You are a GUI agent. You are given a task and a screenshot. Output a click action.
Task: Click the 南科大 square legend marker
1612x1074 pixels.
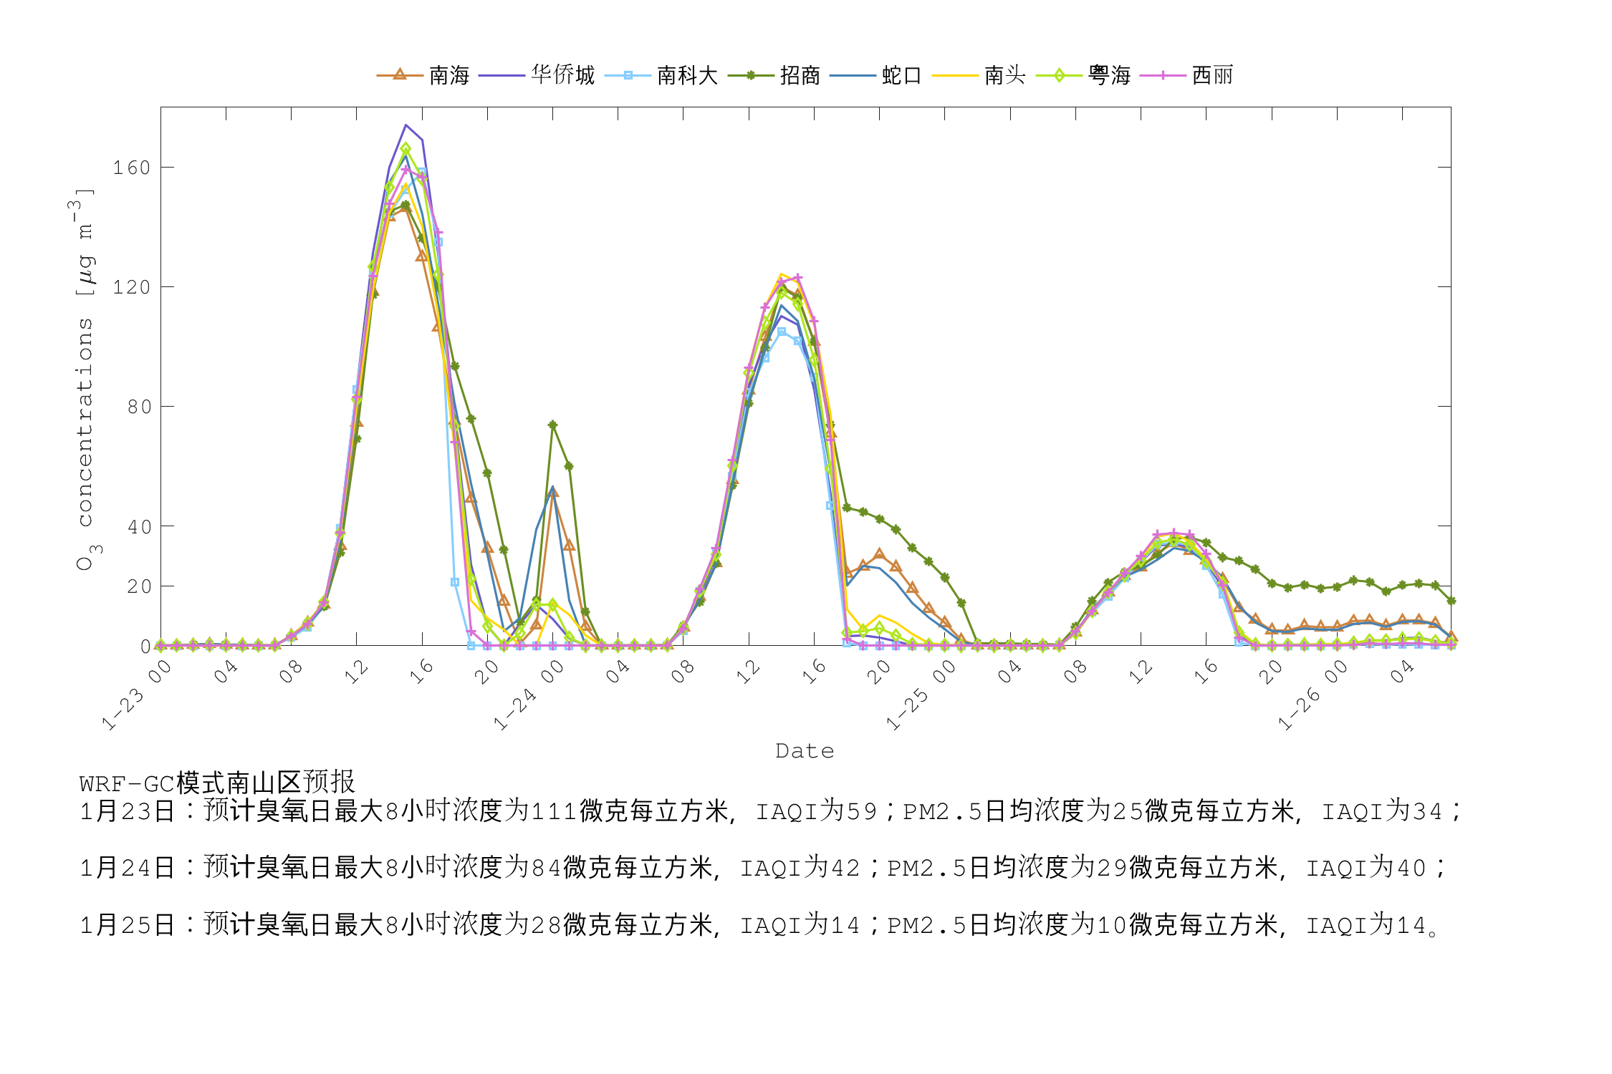pos(628,75)
